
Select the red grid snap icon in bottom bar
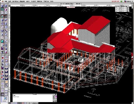tap(23, 103)
